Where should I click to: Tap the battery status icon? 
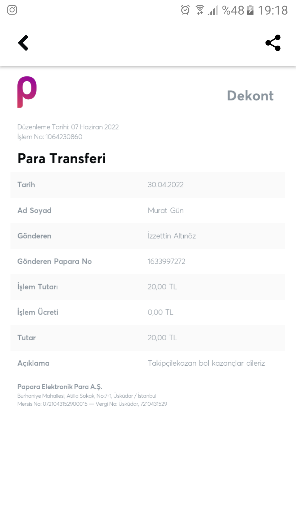250,10
